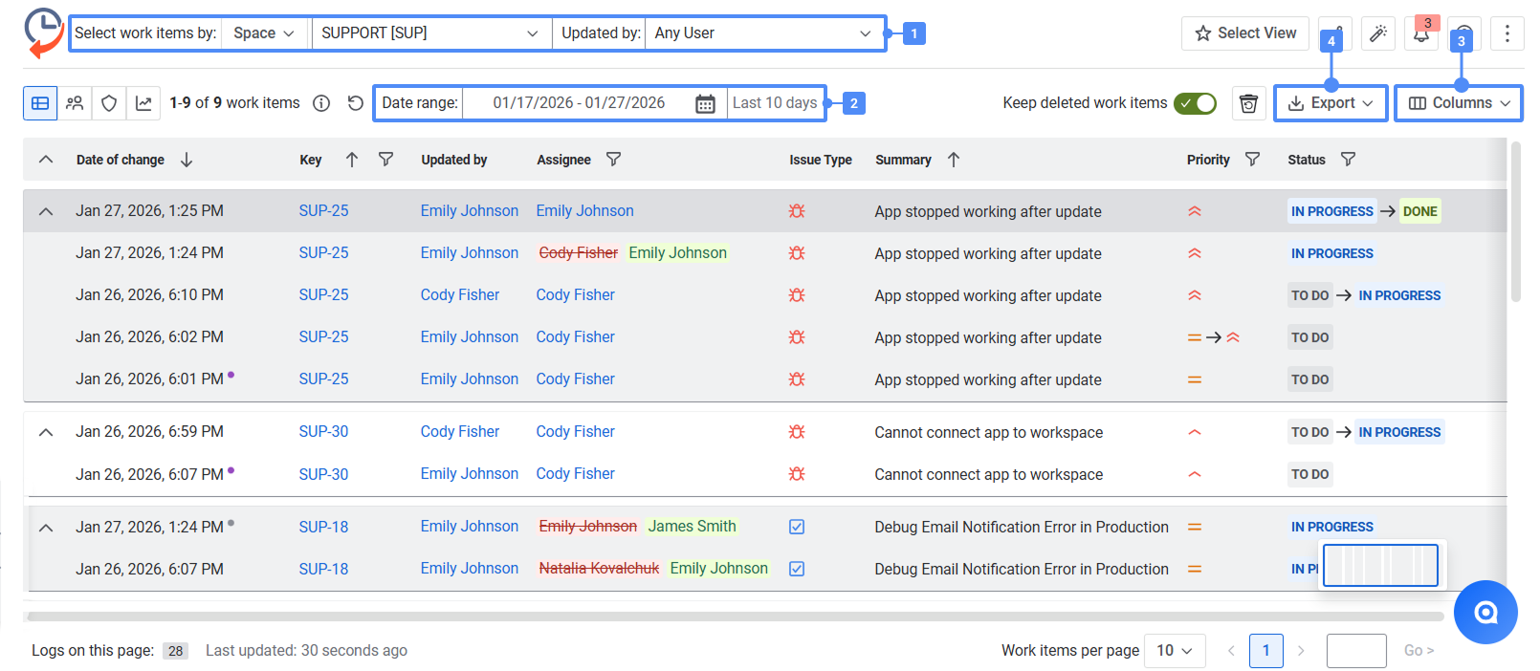
Task: Filter by Key funnel icon
Action: (x=385, y=160)
